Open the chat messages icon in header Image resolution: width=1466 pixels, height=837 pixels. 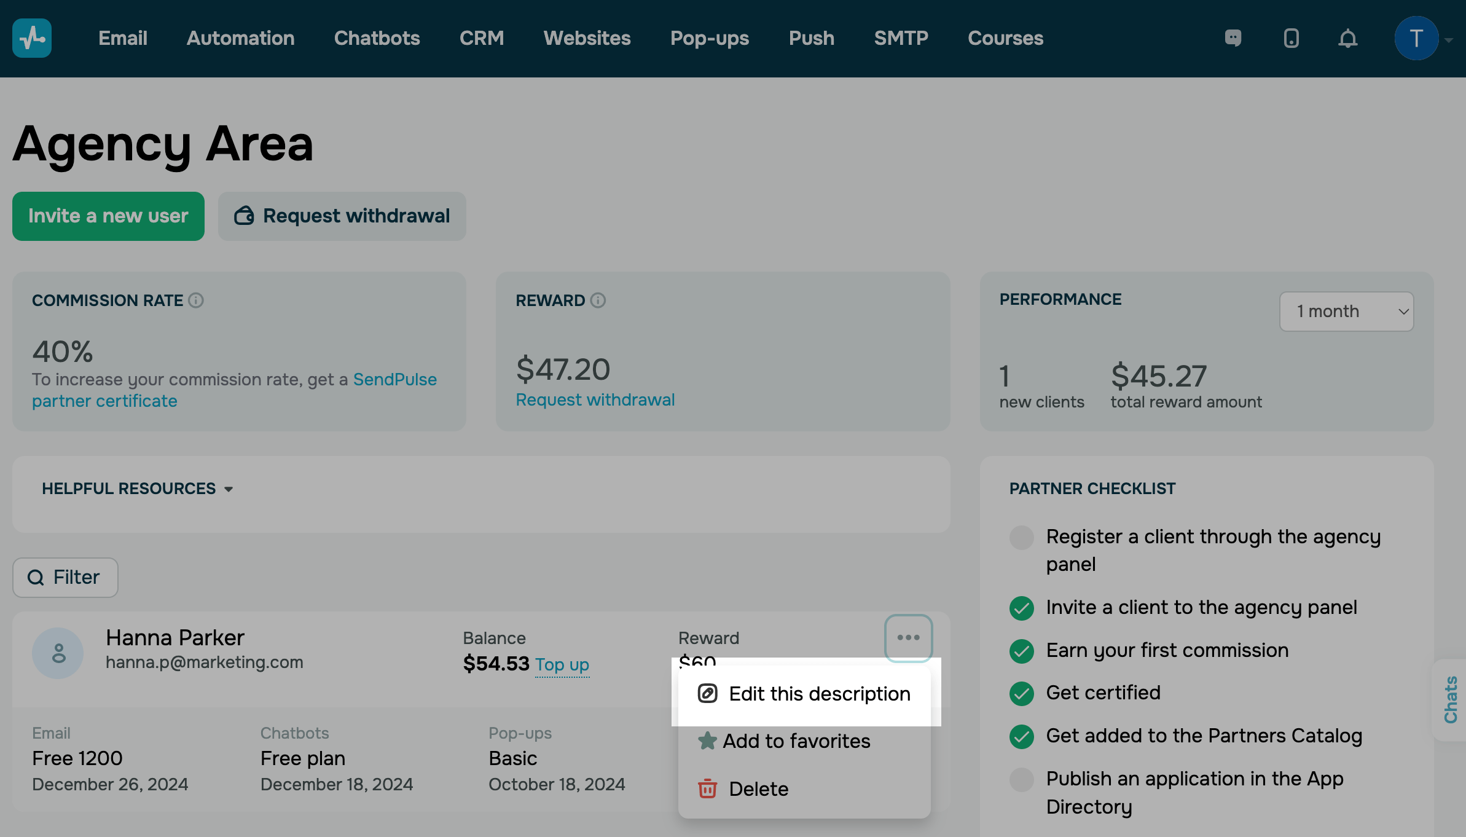coord(1233,38)
